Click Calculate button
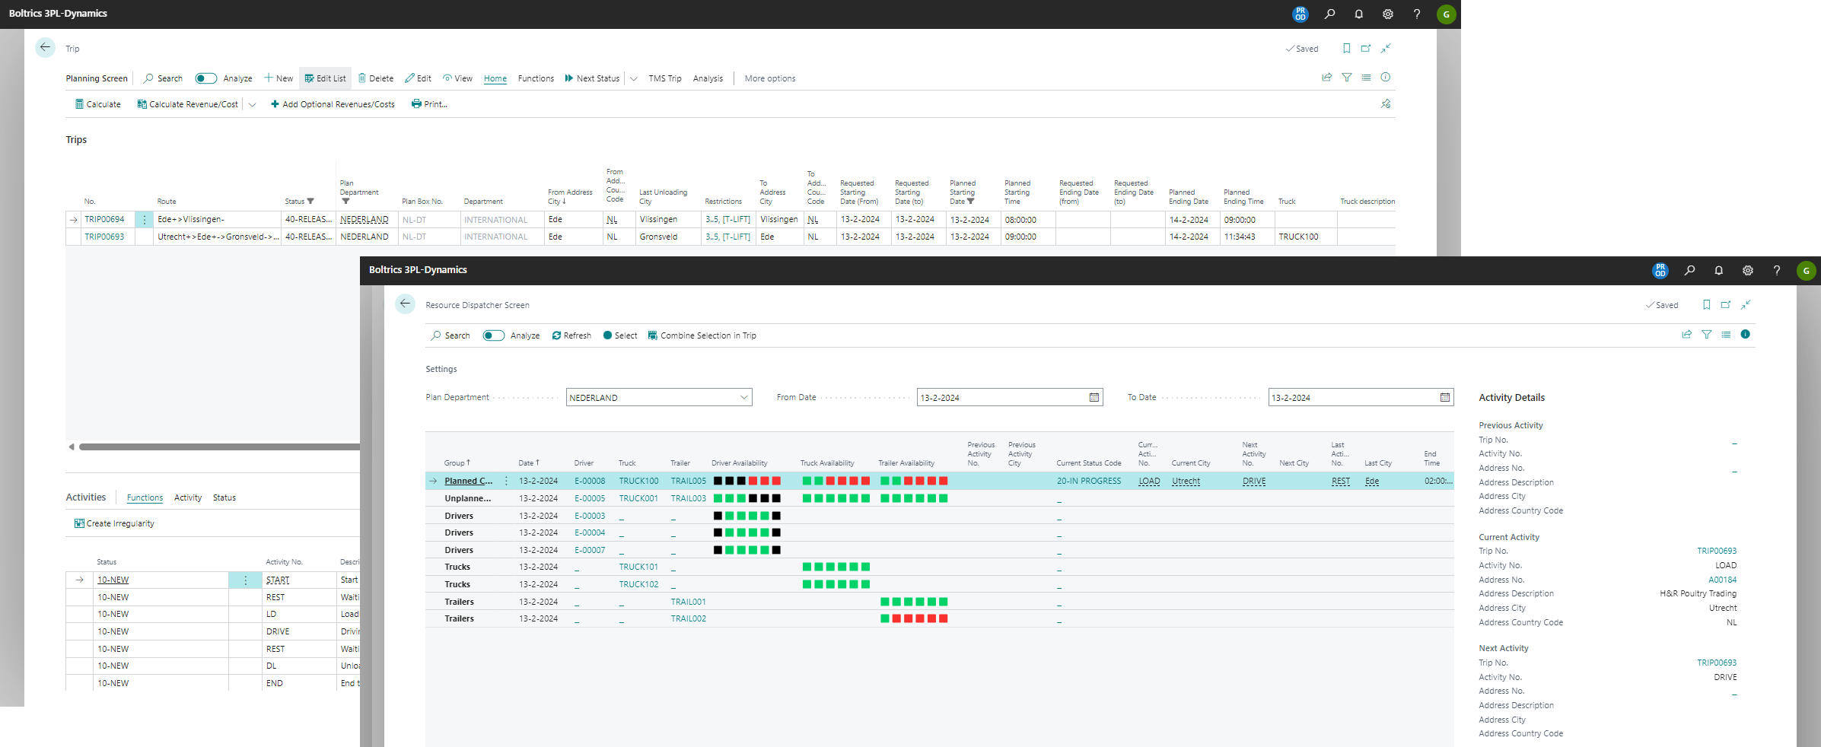 coord(98,104)
